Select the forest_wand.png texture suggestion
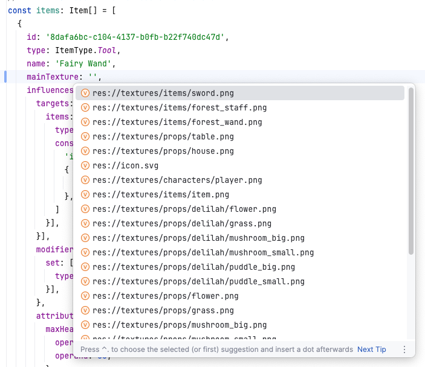The width and height of the screenshot is (425, 367). coord(177,123)
